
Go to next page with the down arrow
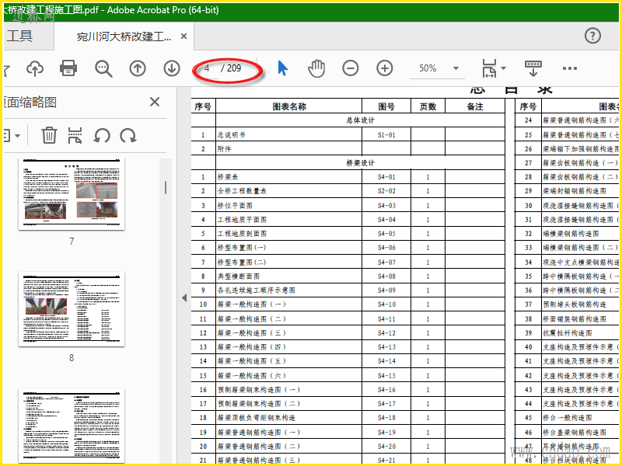point(172,68)
